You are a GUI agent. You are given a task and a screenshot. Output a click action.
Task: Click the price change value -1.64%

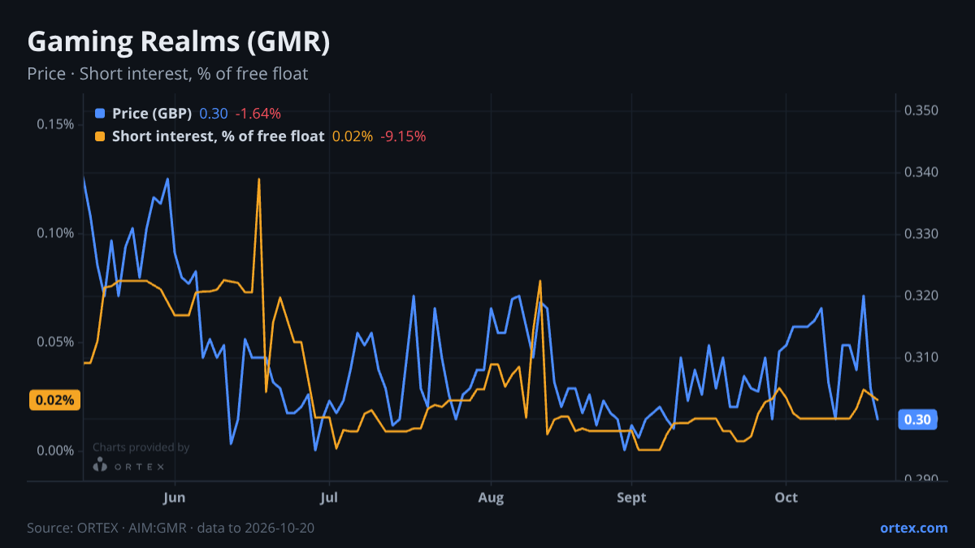[x=258, y=114]
